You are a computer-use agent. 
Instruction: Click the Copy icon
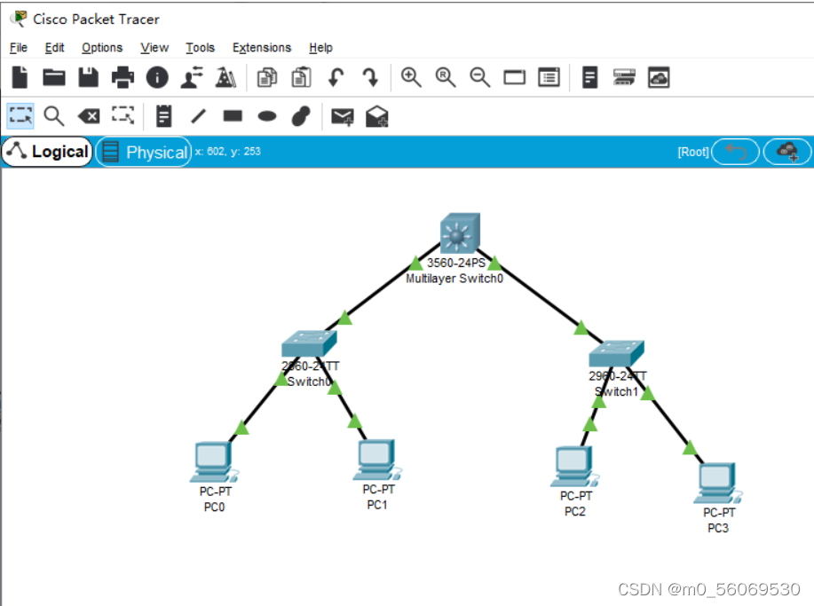coord(267,77)
